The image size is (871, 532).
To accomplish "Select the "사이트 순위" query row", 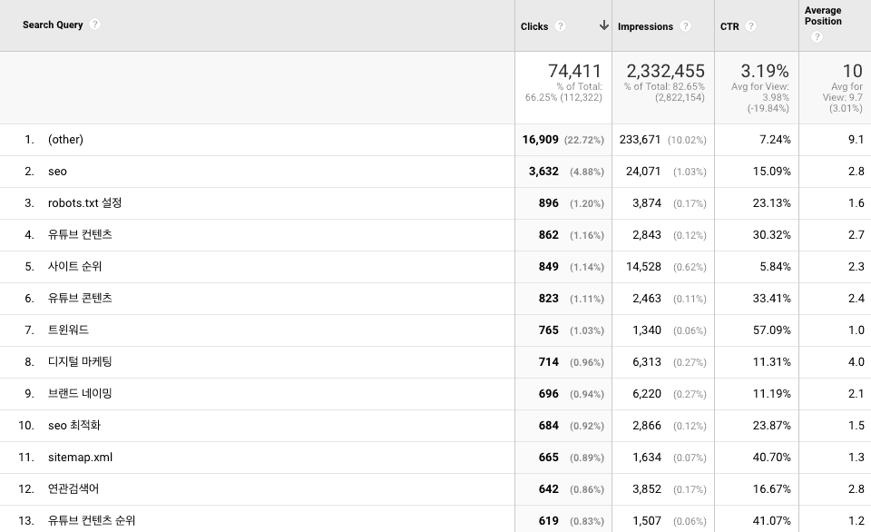I will click(x=75, y=267).
